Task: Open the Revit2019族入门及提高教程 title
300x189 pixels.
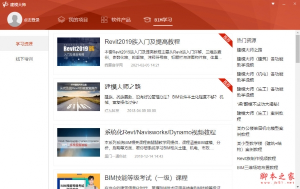Action: 142,42
